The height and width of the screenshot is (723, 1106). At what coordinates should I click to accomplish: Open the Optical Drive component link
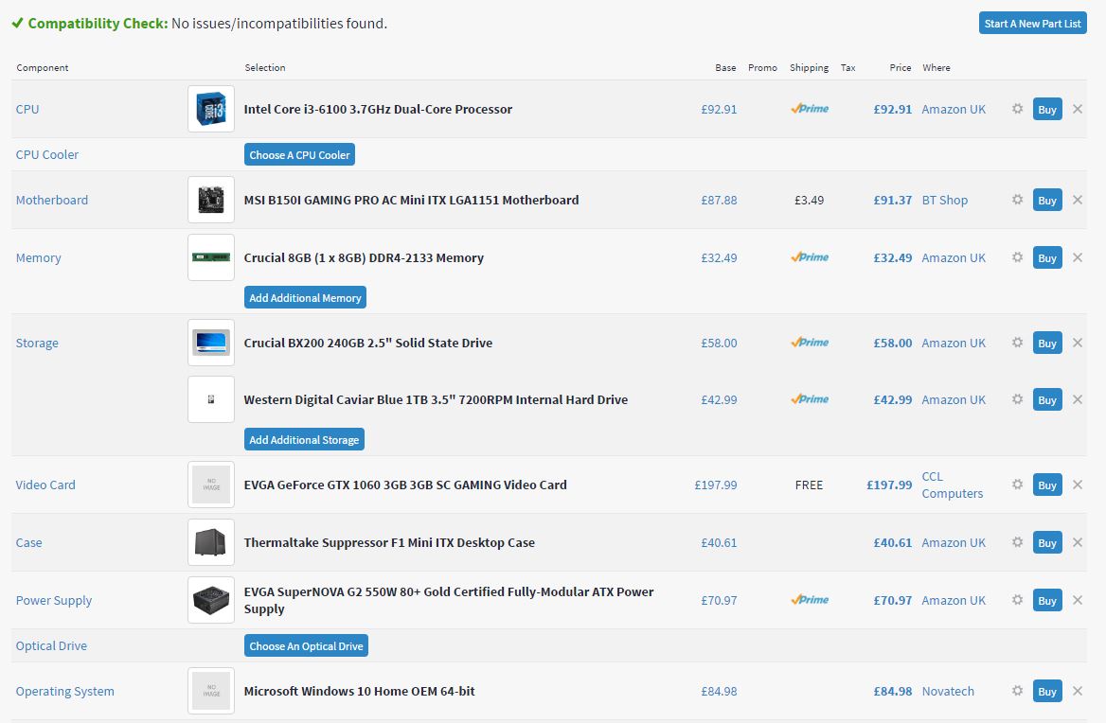51,646
